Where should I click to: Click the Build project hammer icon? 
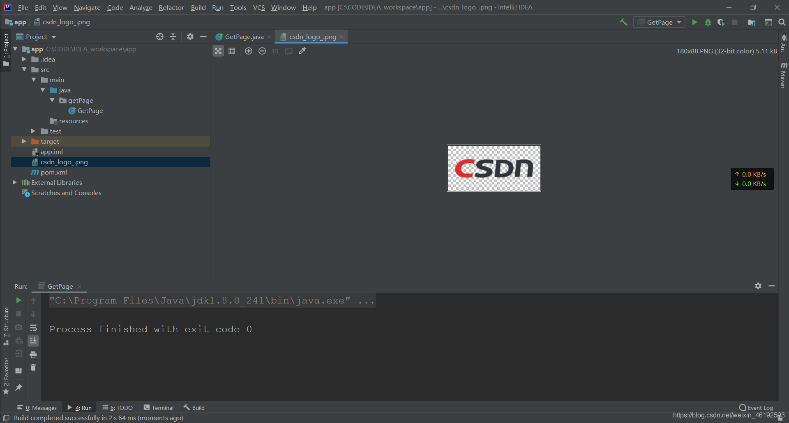click(x=623, y=22)
